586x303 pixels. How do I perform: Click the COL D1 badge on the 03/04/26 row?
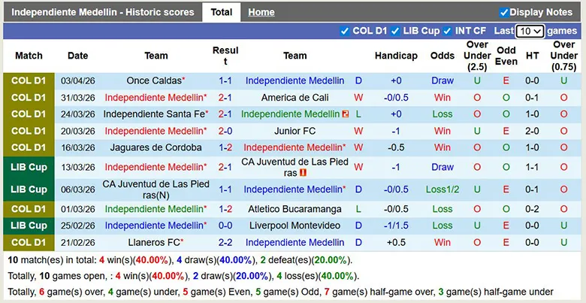point(29,80)
